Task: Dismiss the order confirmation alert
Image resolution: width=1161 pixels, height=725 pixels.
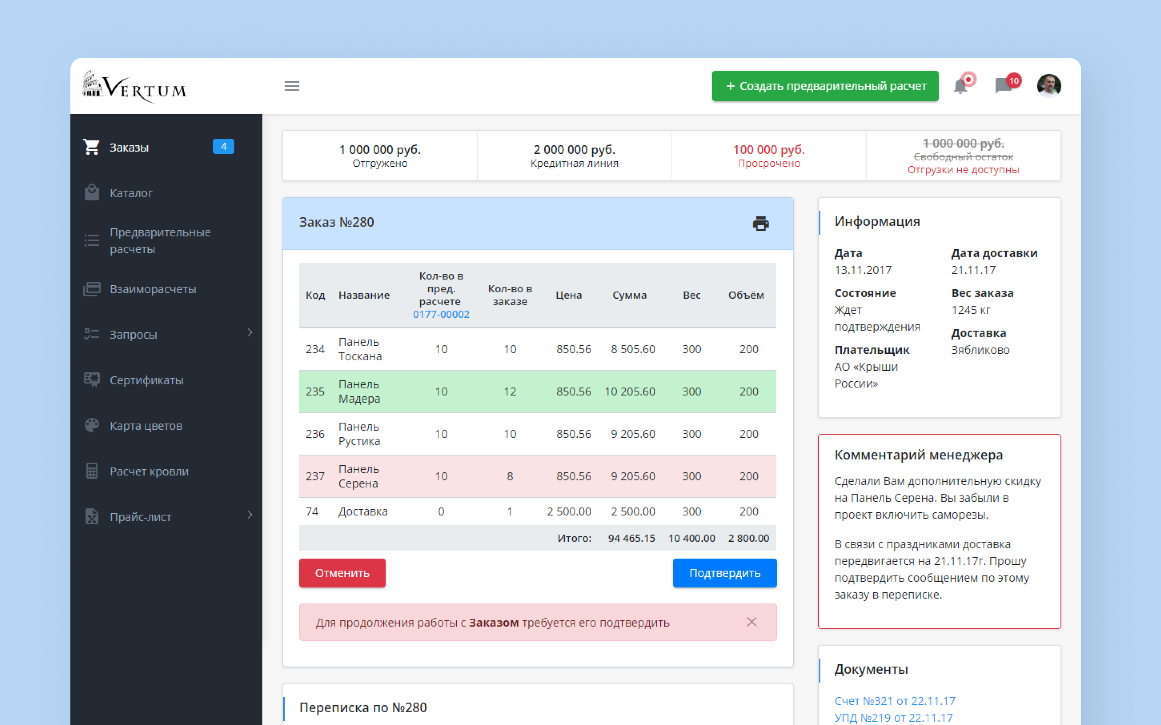Action: pos(751,622)
